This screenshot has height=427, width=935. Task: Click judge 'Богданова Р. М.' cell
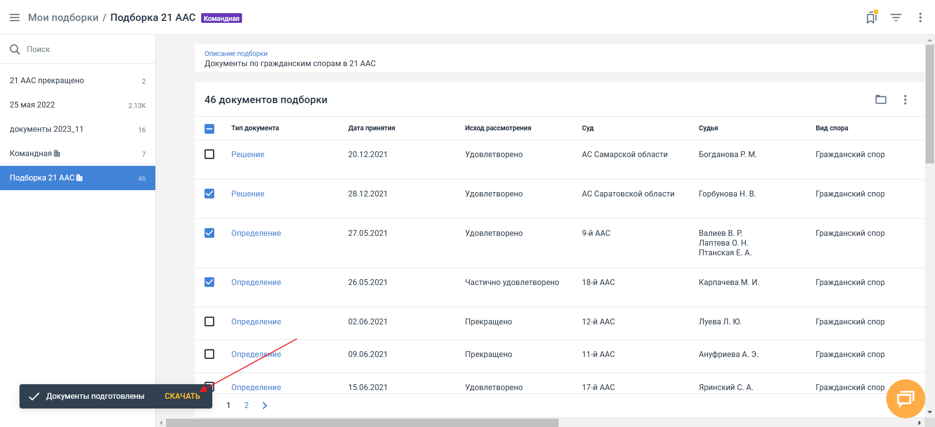(x=728, y=154)
